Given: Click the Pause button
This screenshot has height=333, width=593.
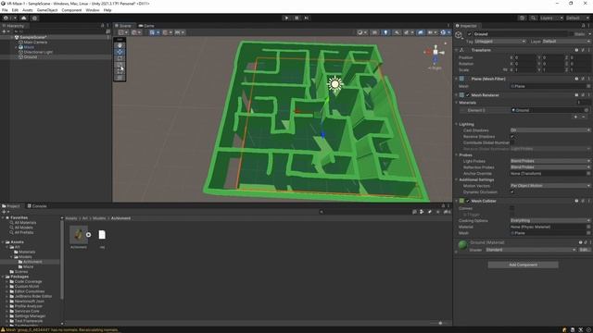Looking at the screenshot, I should [x=296, y=18].
